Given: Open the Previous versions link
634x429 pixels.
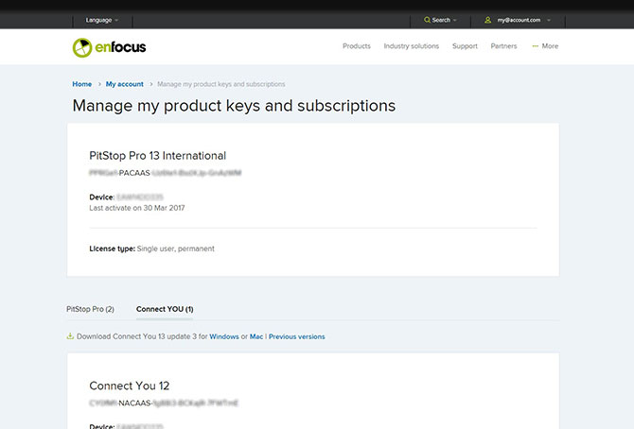Looking at the screenshot, I should (296, 336).
